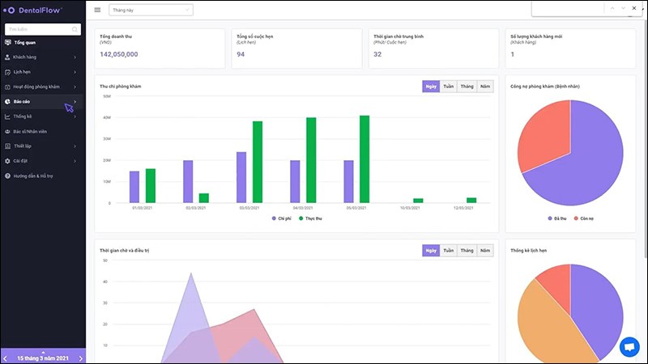The image size is (648, 364).
Task: Expand the Hoạt động phòng khám chevron
Action: [75, 87]
